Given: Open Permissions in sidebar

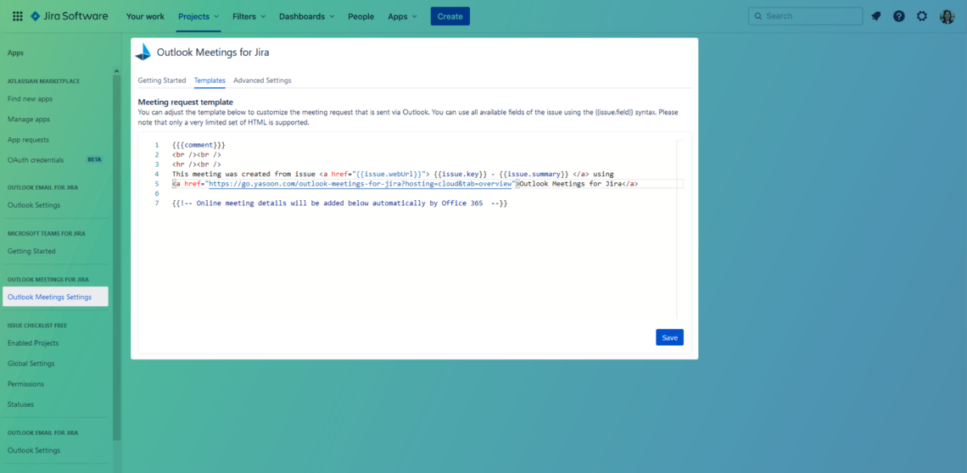Looking at the screenshot, I should (x=26, y=384).
